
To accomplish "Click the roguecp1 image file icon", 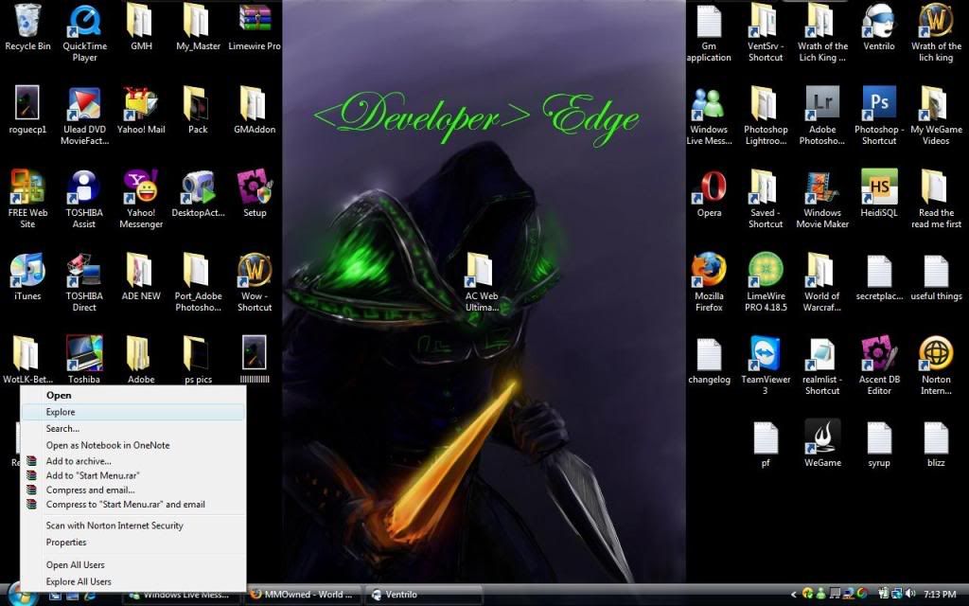I will [x=27, y=104].
